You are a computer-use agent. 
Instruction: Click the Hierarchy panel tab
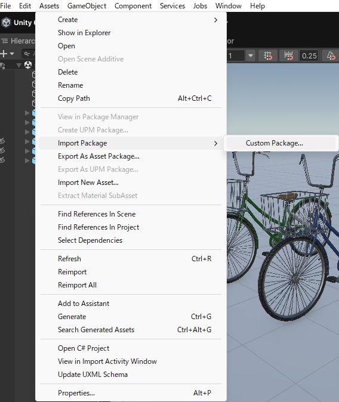click(18, 41)
